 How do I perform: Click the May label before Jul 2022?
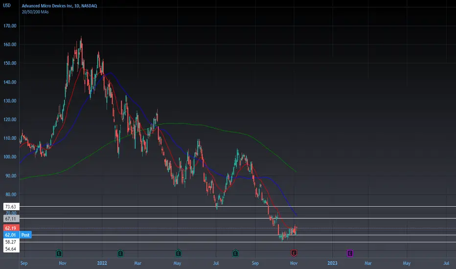pos(177,263)
